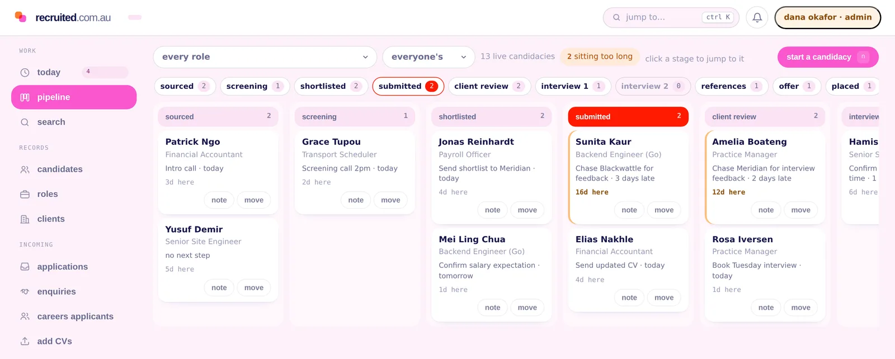895x359 pixels.
Task: Jump to the interview 2 stage pill
Action: tap(653, 86)
